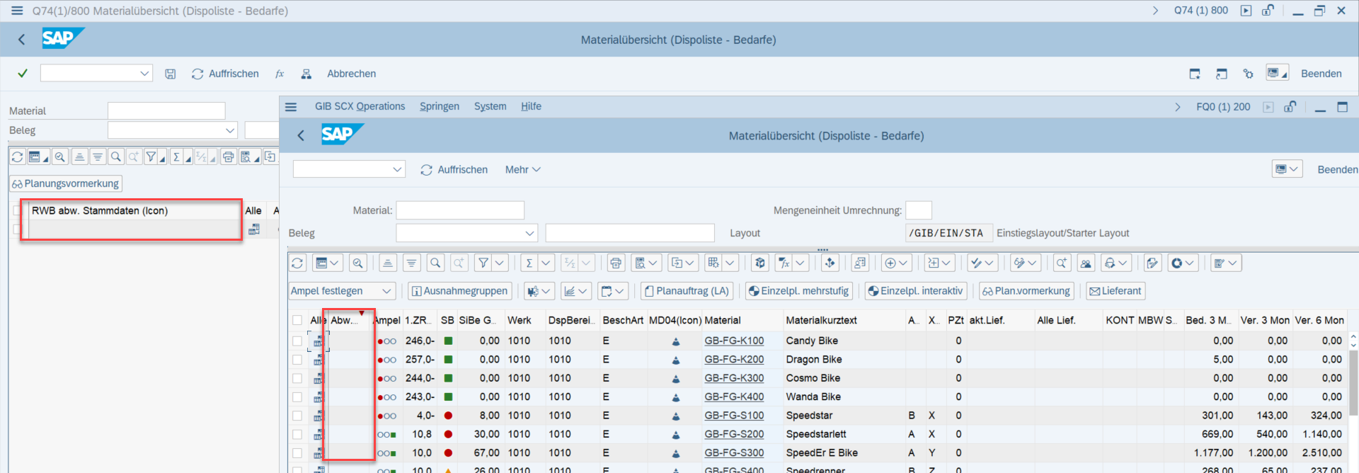
Task: Click the SAP back arrow in the inner window
Action: [301, 135]
